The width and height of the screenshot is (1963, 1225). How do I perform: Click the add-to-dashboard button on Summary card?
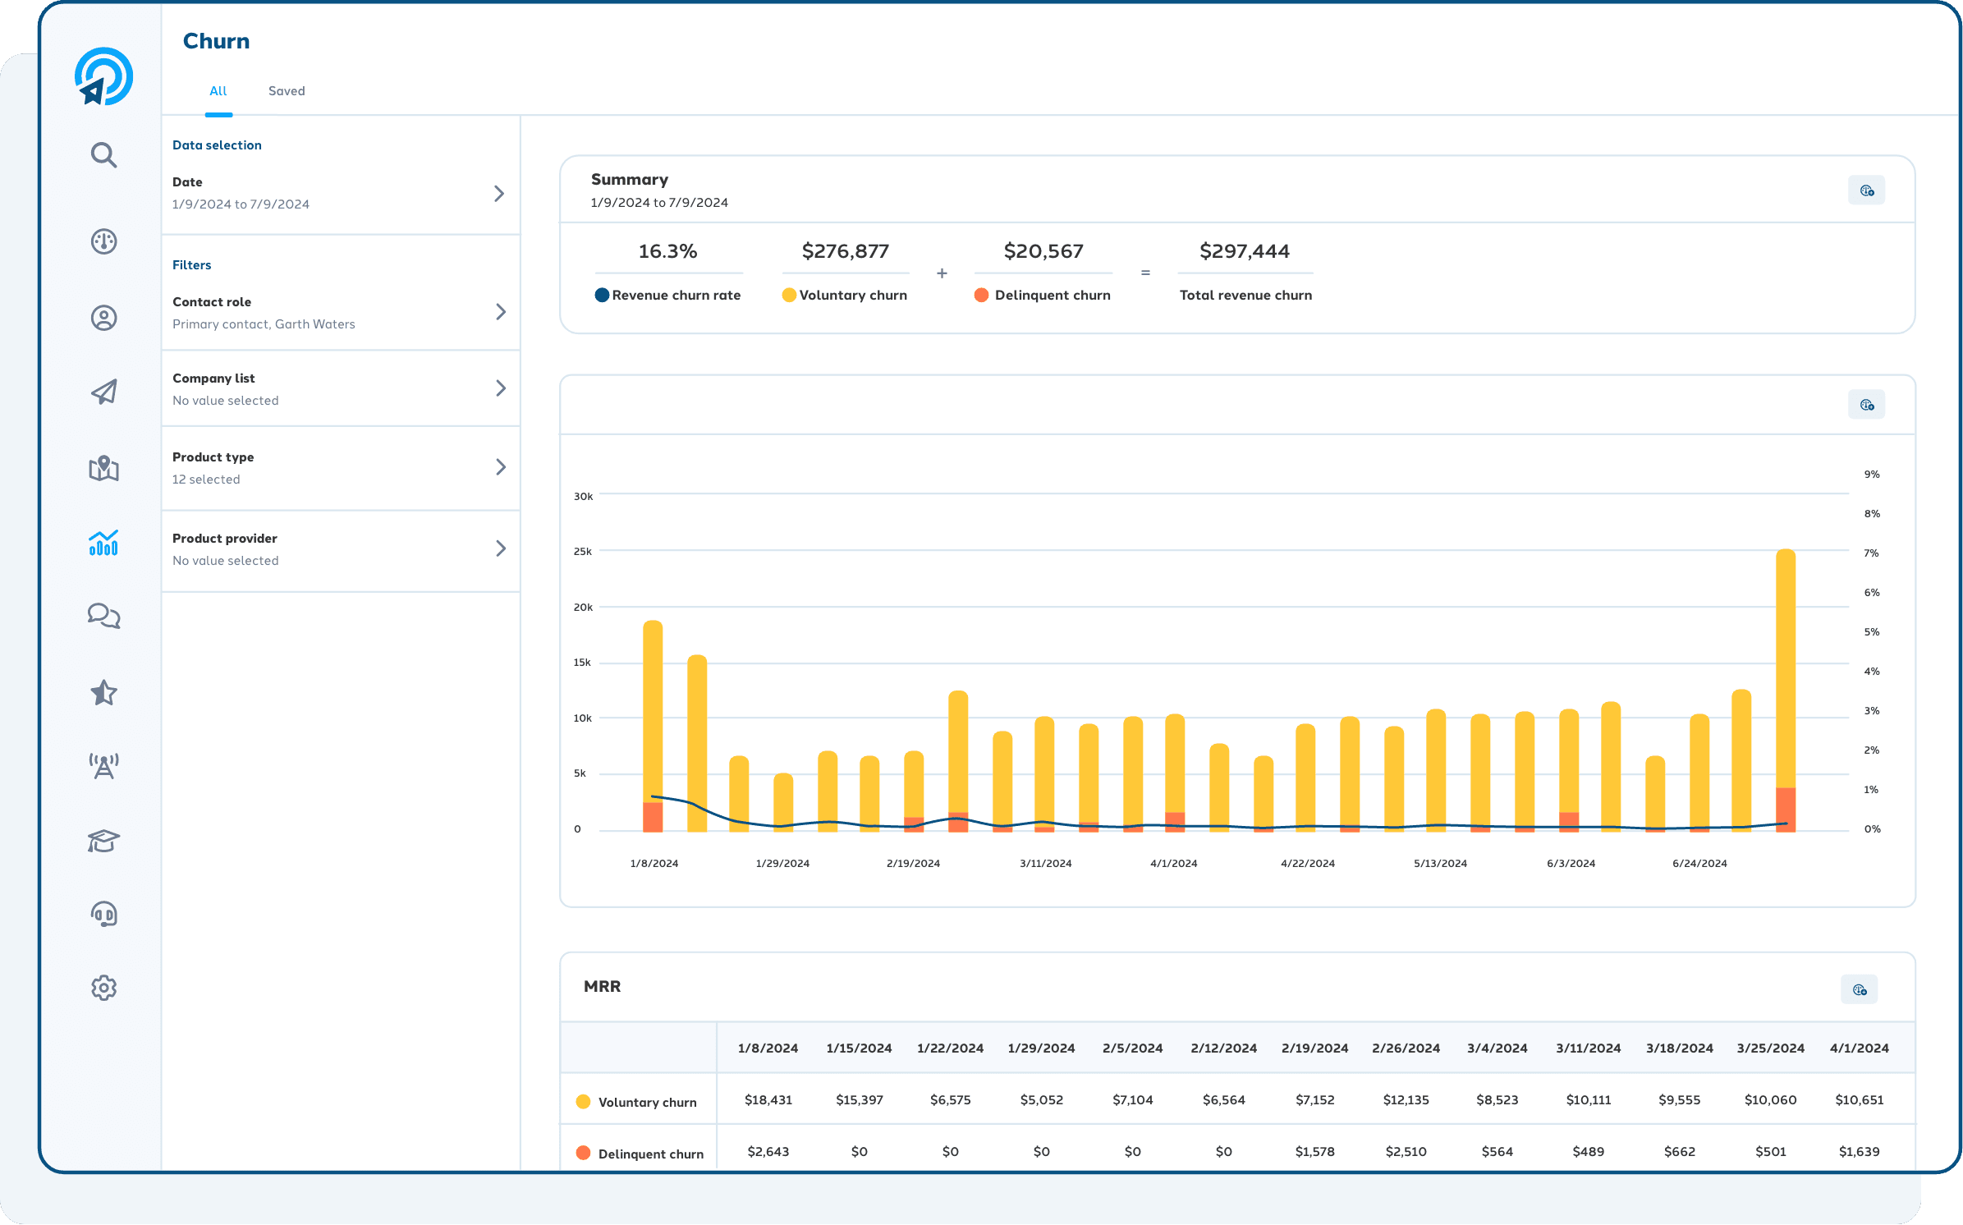click(x=1867, y=190)
